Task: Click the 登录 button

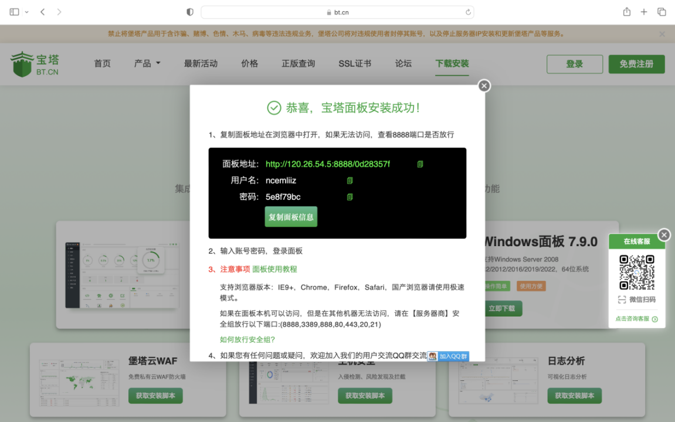Action: [x=575, y=64]
